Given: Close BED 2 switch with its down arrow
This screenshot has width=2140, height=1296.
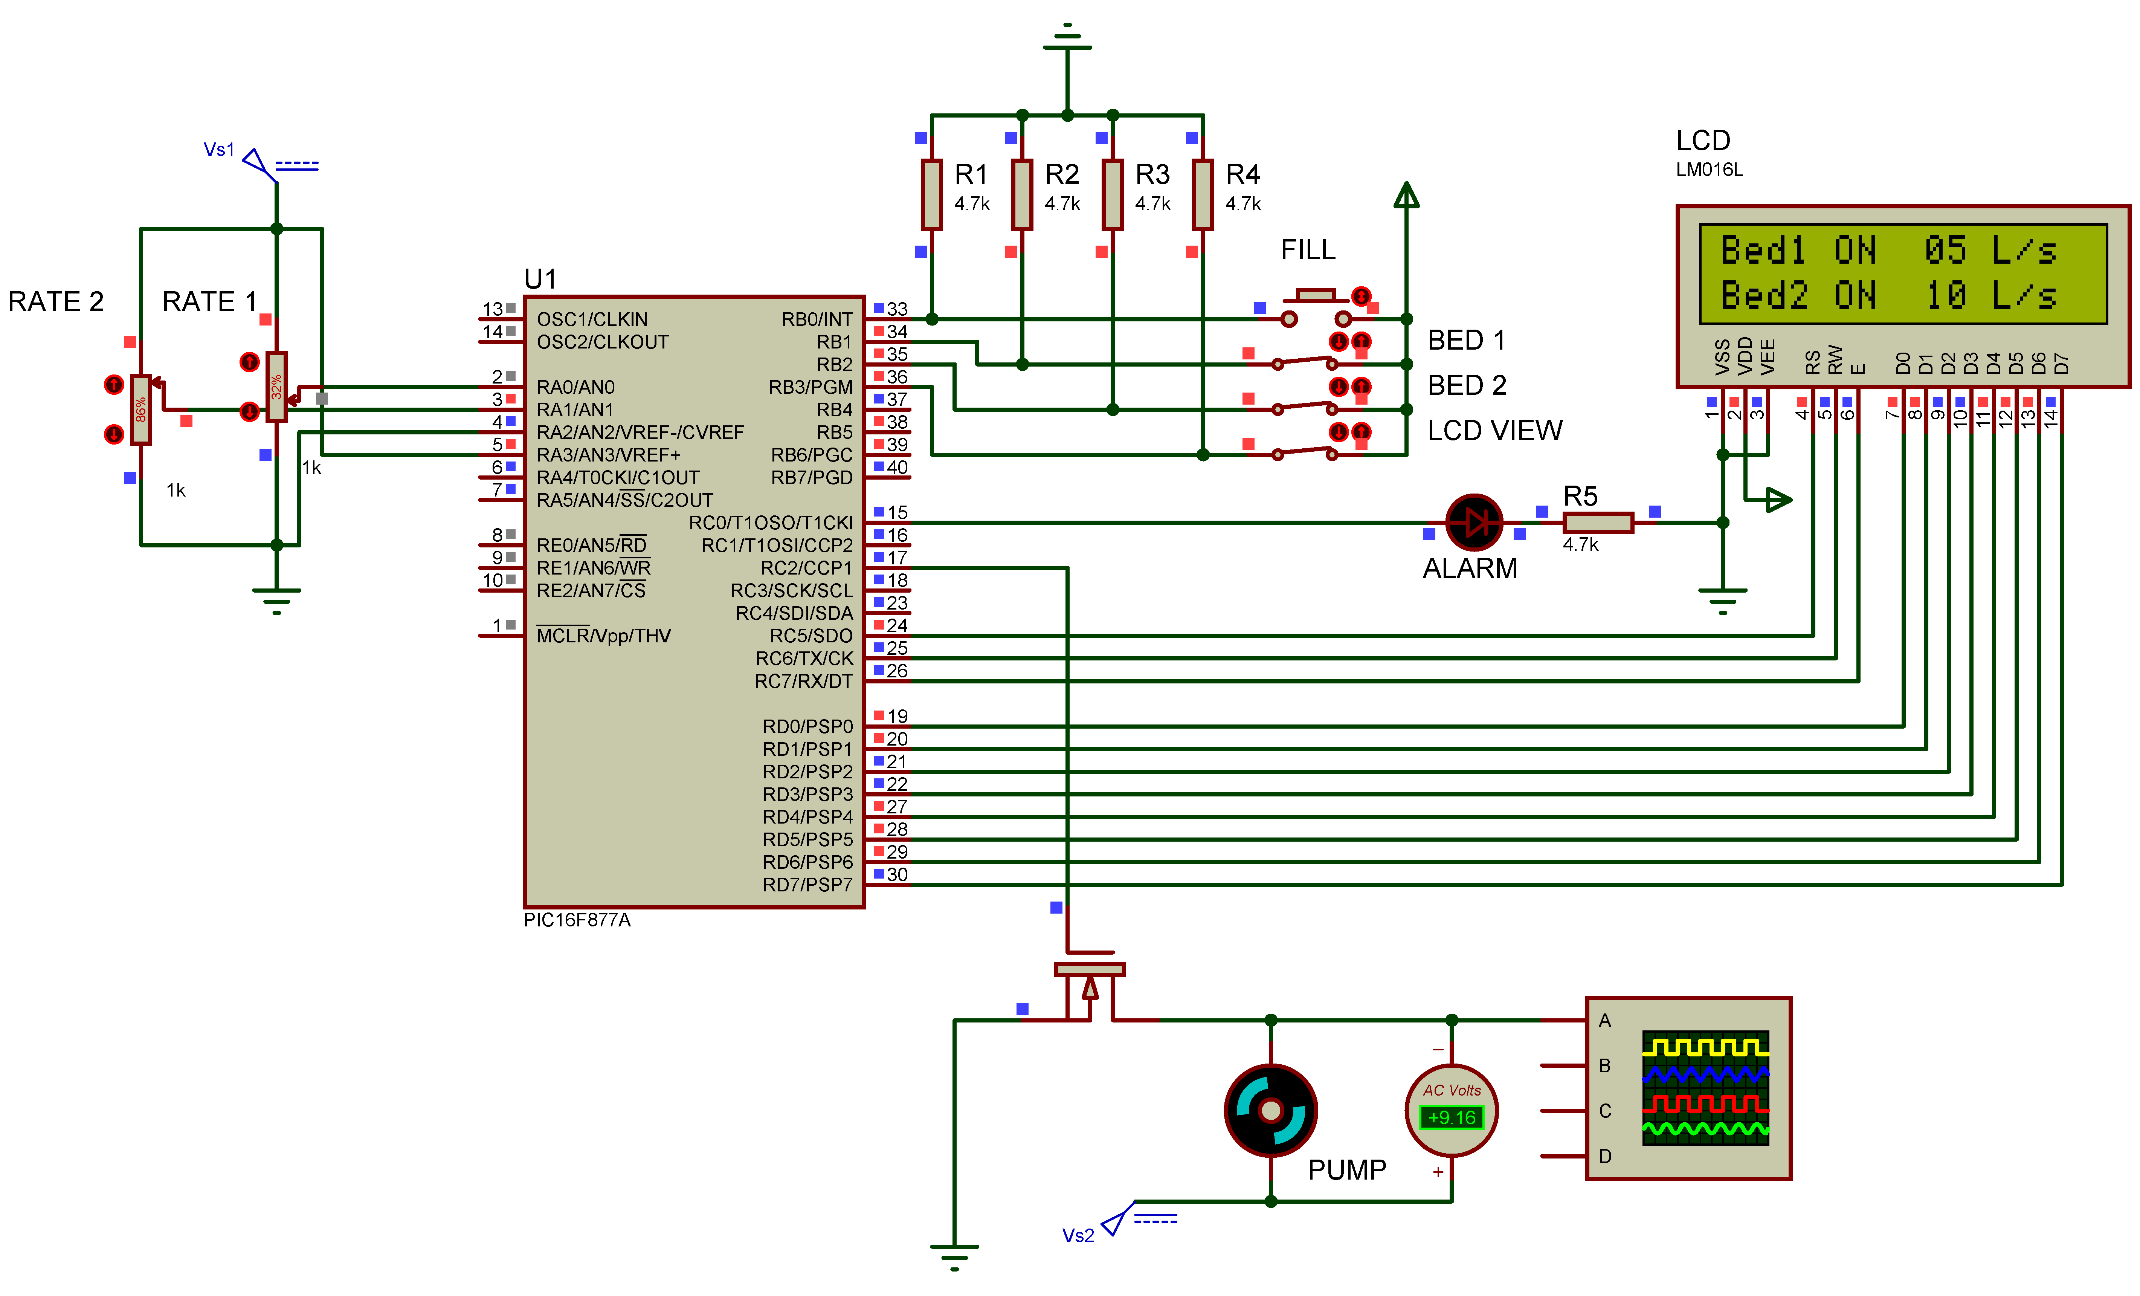Looking at the screenshot, I should pyautogui.click(x=1339, y=387).
